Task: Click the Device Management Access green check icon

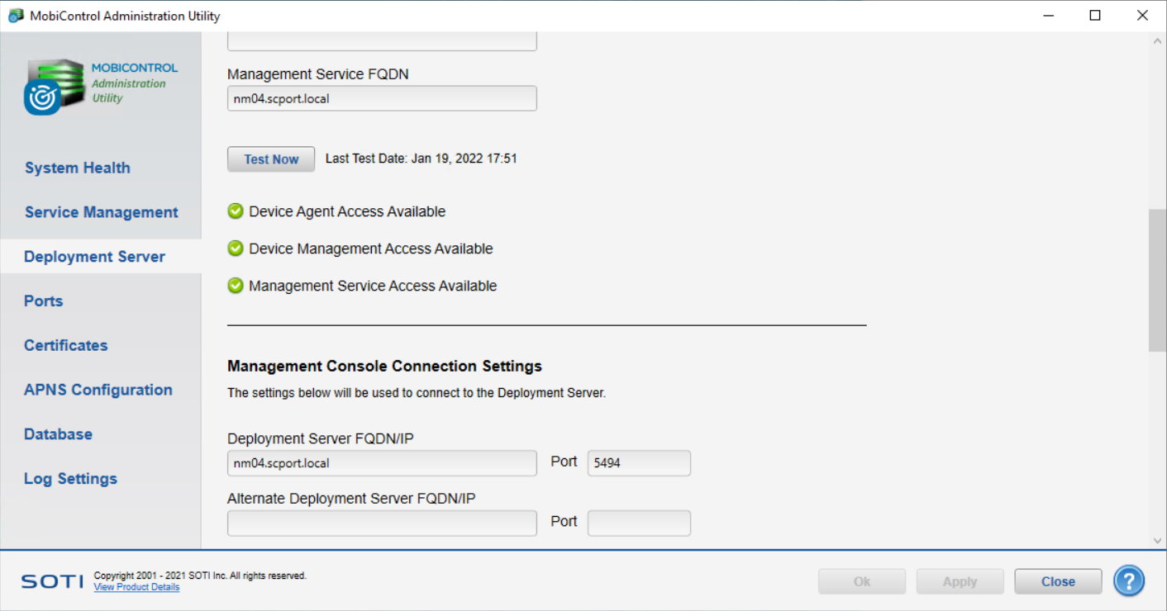Action: click(x=236, y=249)
